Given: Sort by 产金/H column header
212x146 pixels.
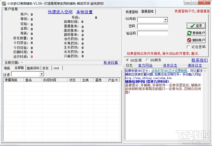Looking at the screenshot, I should (113, 80).
